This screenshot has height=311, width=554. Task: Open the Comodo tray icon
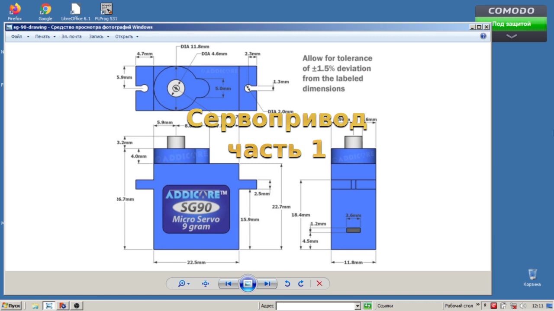pos(494,306)
